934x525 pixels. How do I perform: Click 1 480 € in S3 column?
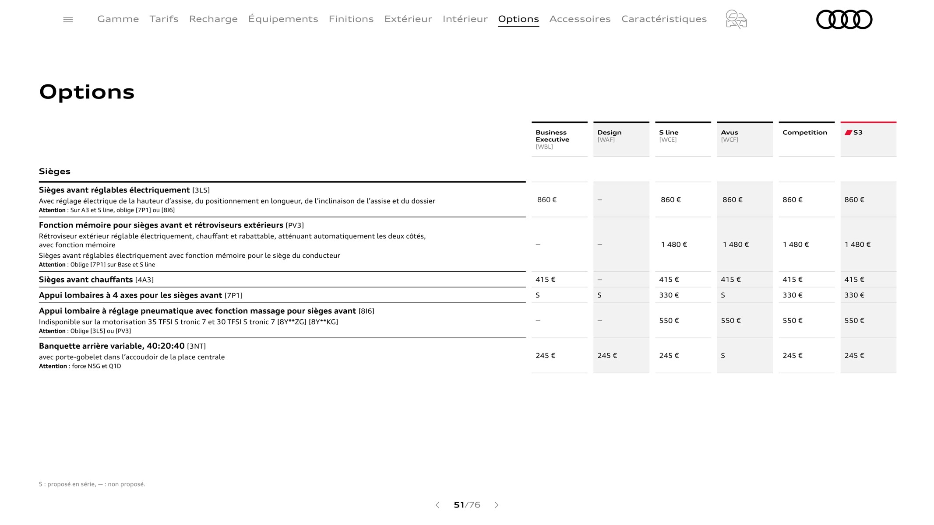[858, 245]
